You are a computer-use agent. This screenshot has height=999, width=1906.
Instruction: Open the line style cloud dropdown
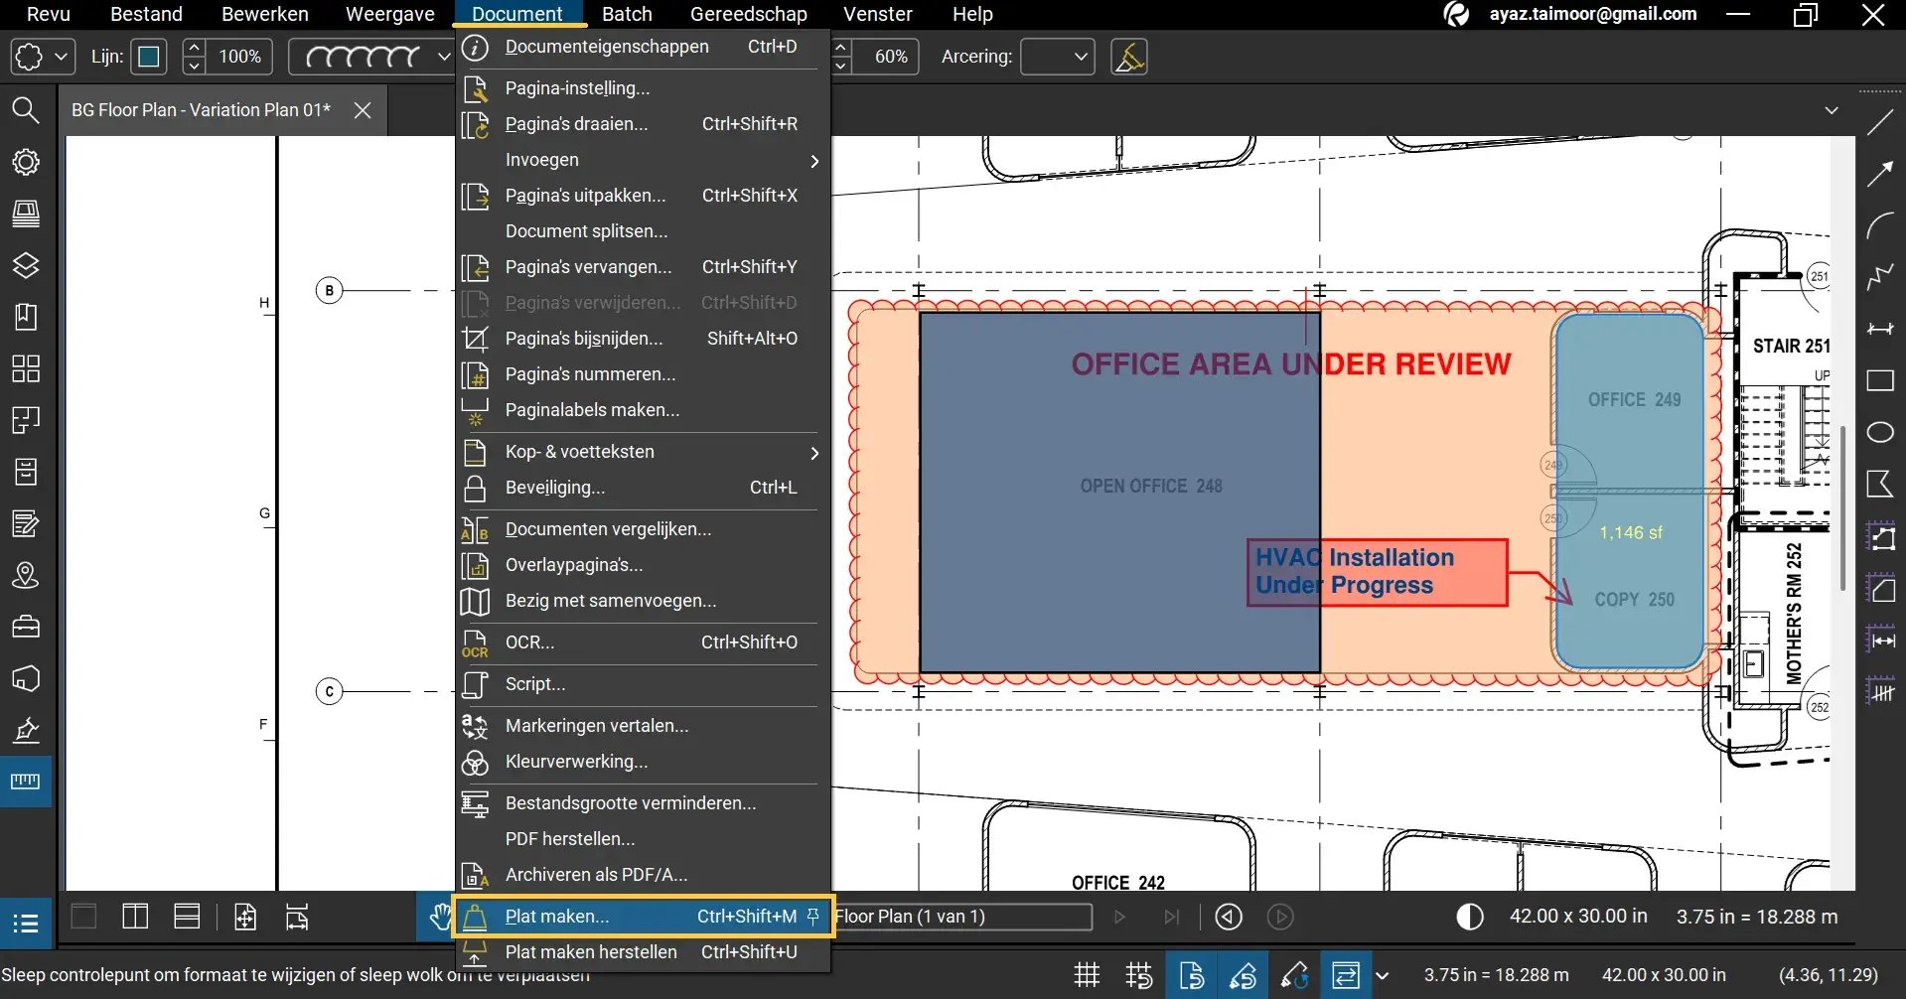click(x=444, y=57)
